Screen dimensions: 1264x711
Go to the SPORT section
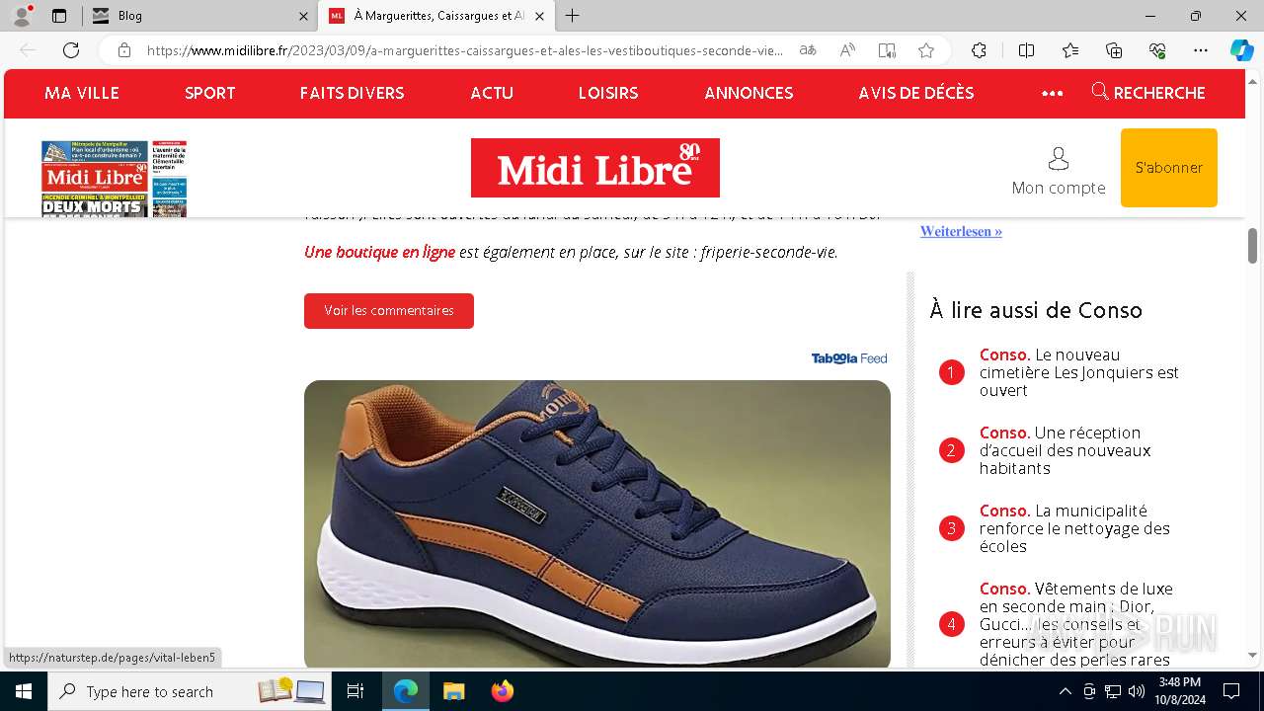(210, 93)
